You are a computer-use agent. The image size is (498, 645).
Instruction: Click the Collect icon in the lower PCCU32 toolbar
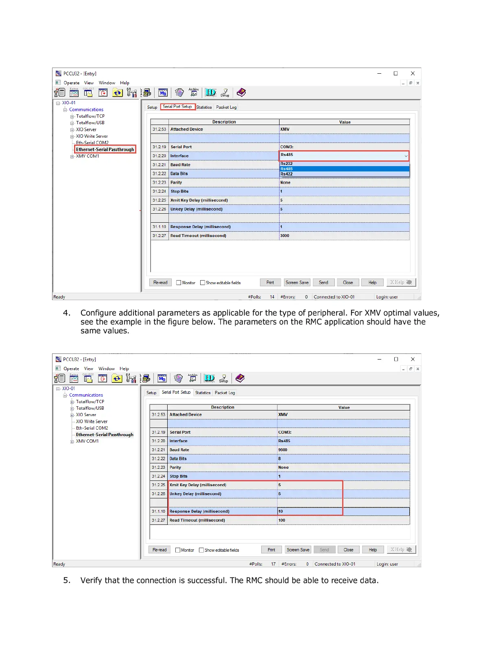(88, 378)
